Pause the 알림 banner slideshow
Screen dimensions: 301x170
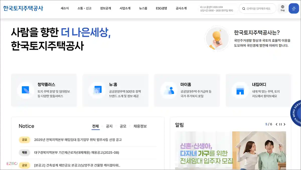click(x=280, y=124)
